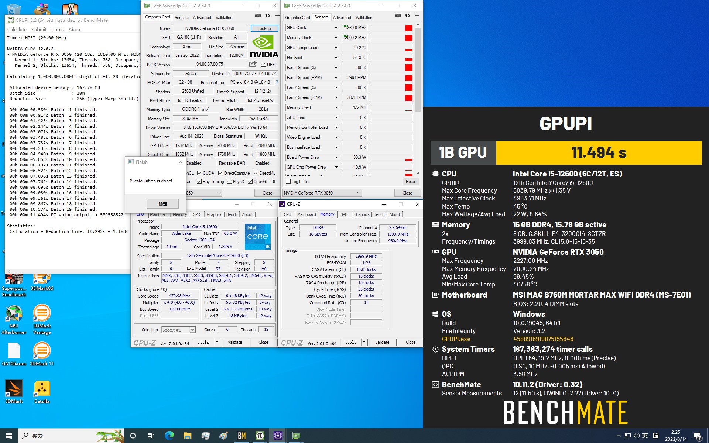The image size is (709, 443).
Task: Click the GPU-Z Sensors vertical scrollbar thumb
Action: point(418,69)
